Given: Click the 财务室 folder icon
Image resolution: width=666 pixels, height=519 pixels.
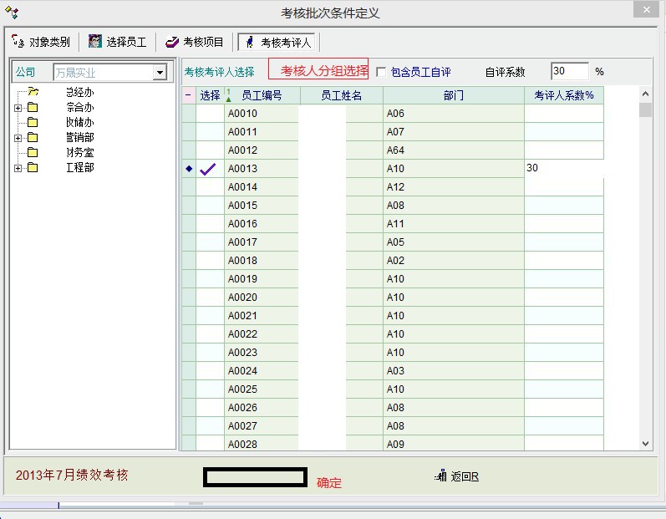Looking at the screenshot, I should click(x=33, y=152).
